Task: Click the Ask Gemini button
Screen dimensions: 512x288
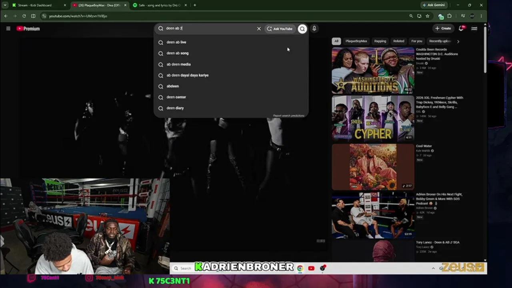Action: tap(434, 5)
